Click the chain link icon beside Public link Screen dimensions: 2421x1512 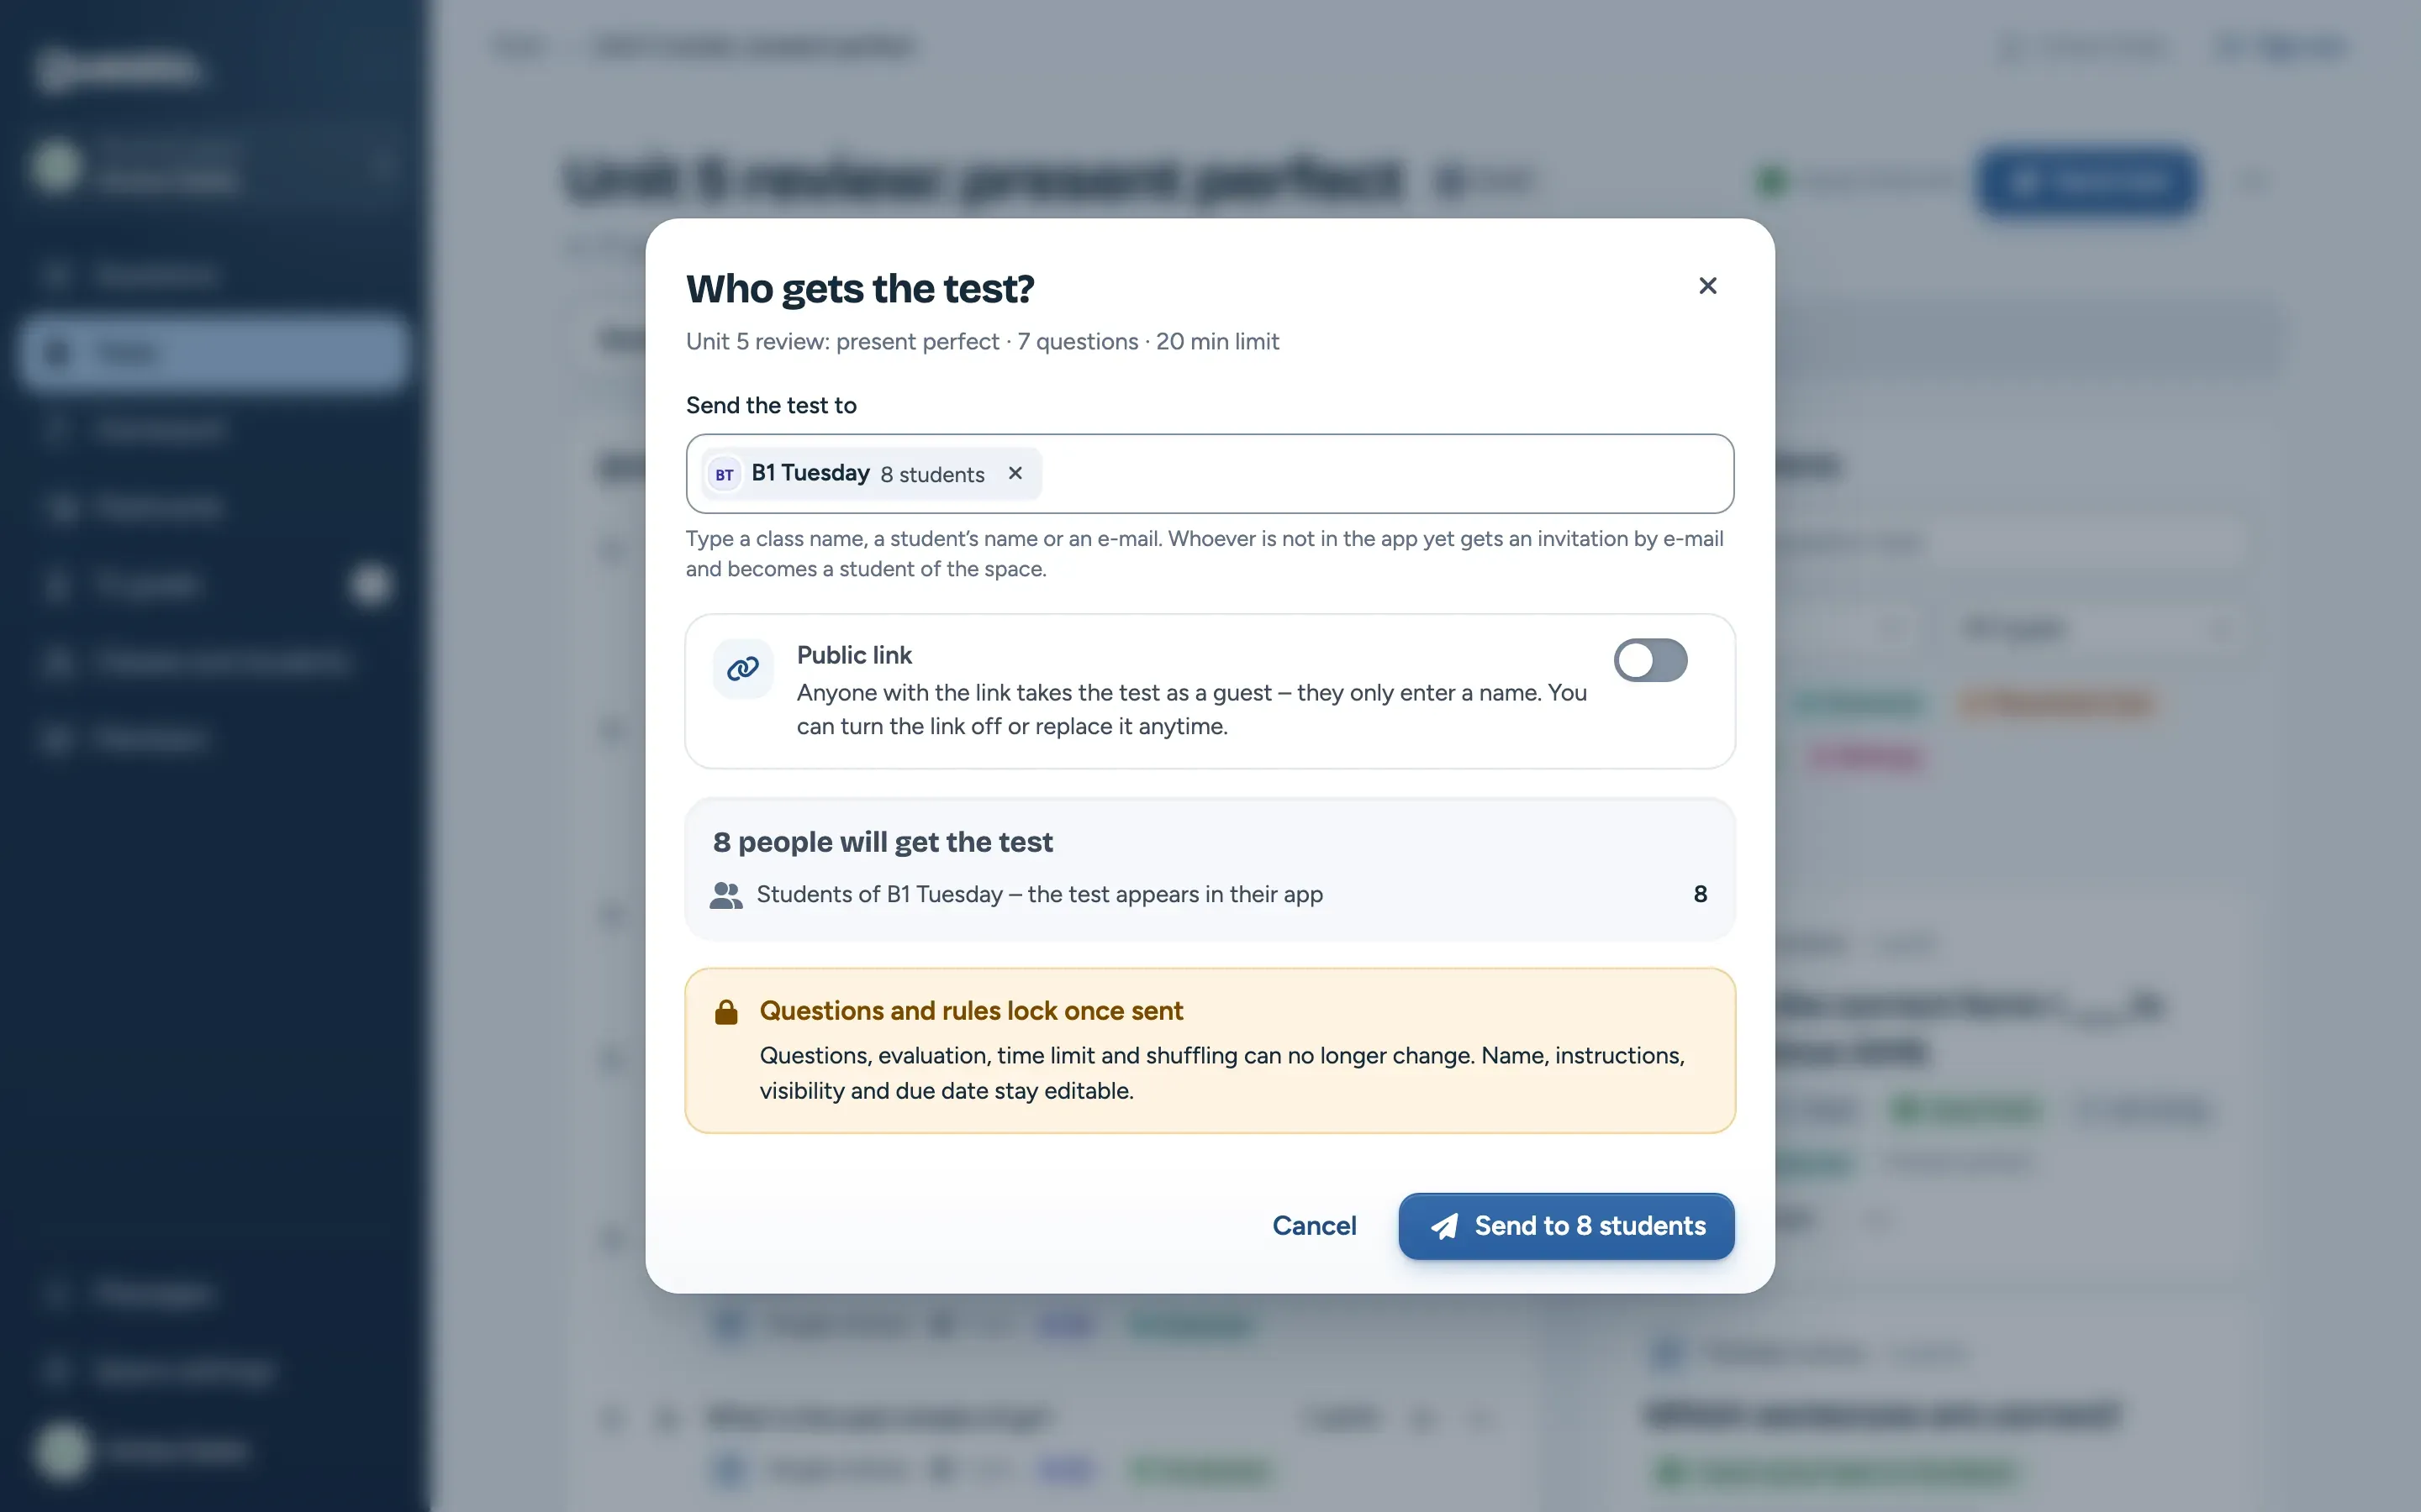[x=742, y=668]
